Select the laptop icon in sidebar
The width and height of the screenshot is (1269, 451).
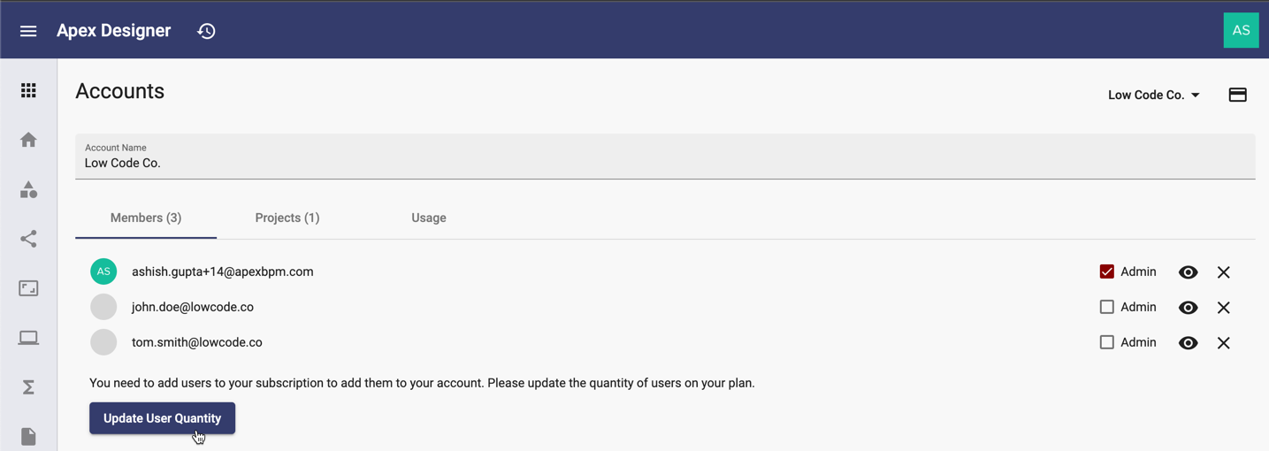click(x=28, y=338)
